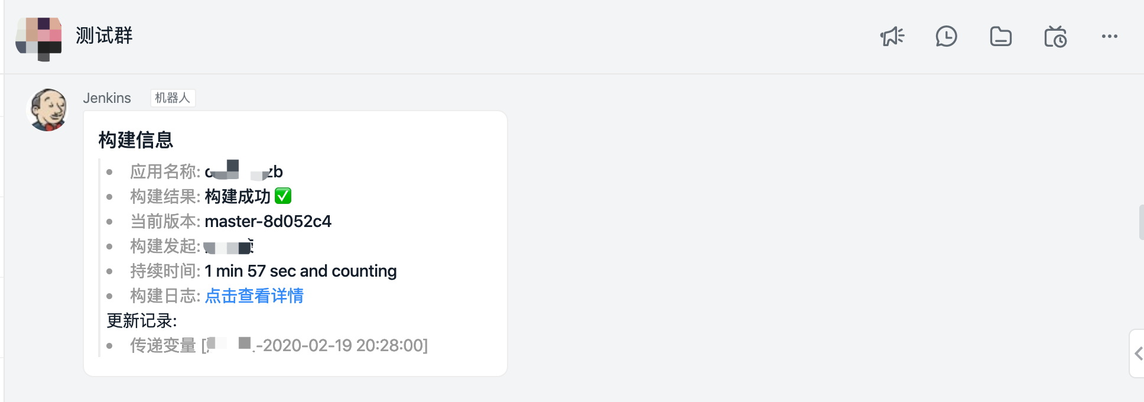The height and width of the screenshot is (402, 1144).
Task: Click the master-8d052c4 version text
Action: [x=268, y=222]
